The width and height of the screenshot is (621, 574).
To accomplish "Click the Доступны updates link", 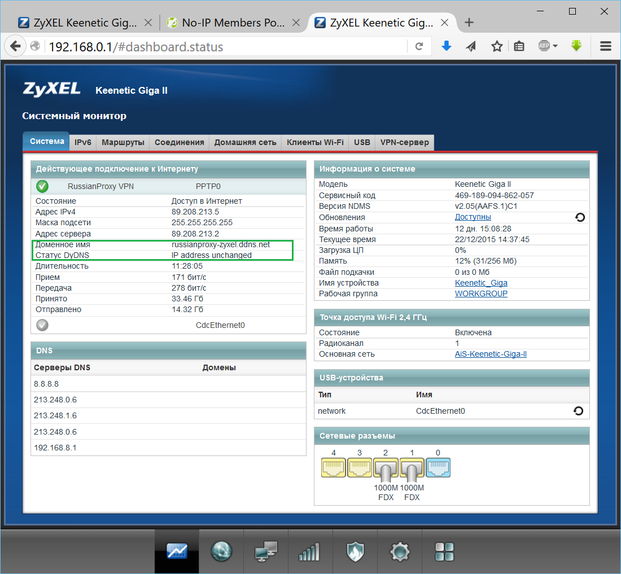I will [x=473, y=217].
